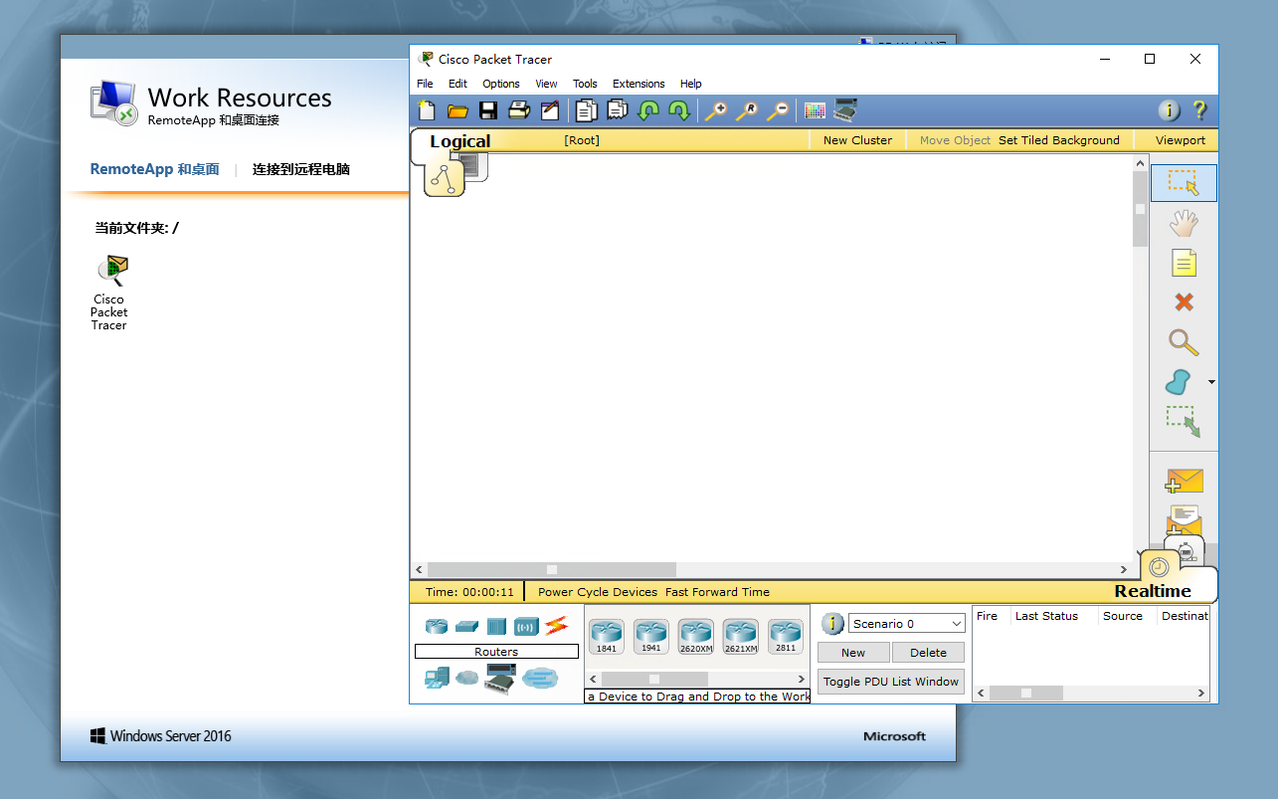Open the View menu
Viewport: 1278px width, 799px height.
[x=546, y=84]
